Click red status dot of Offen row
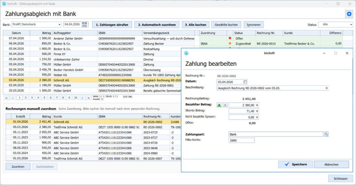Image resolution: width=356 pixels, height=185 pixels. [230, 38]
